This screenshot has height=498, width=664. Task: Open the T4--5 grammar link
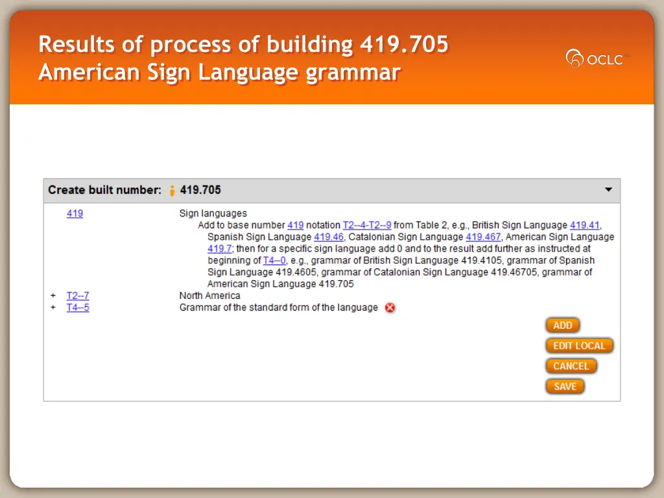point(78,307)
